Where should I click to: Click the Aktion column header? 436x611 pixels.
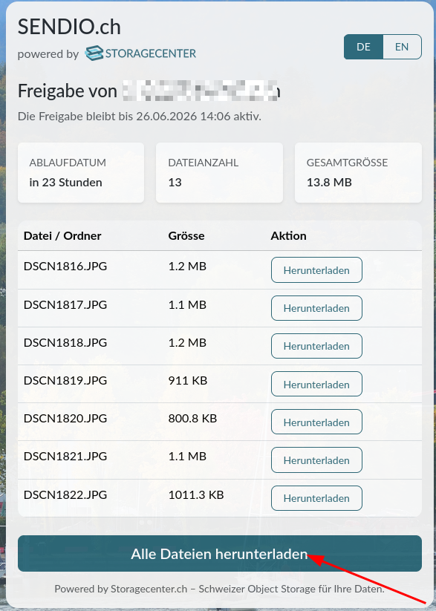click(289, 236)
